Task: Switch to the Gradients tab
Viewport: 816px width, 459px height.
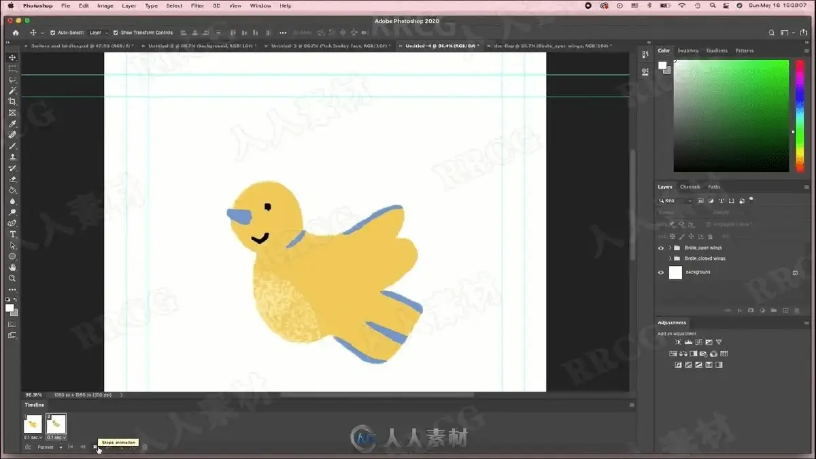Action: 717,51
